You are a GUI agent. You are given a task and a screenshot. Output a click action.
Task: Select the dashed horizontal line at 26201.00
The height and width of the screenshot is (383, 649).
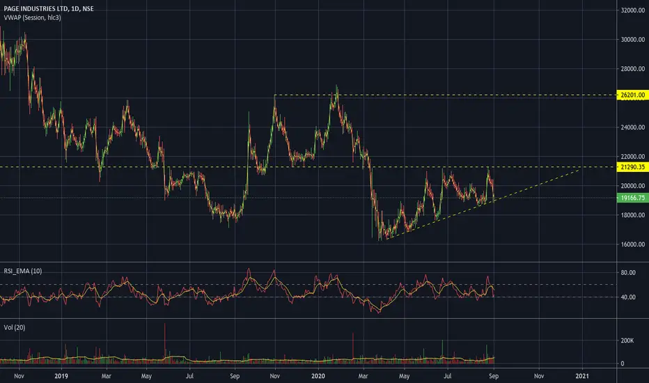pyautogui.click(x=445, y=95)
